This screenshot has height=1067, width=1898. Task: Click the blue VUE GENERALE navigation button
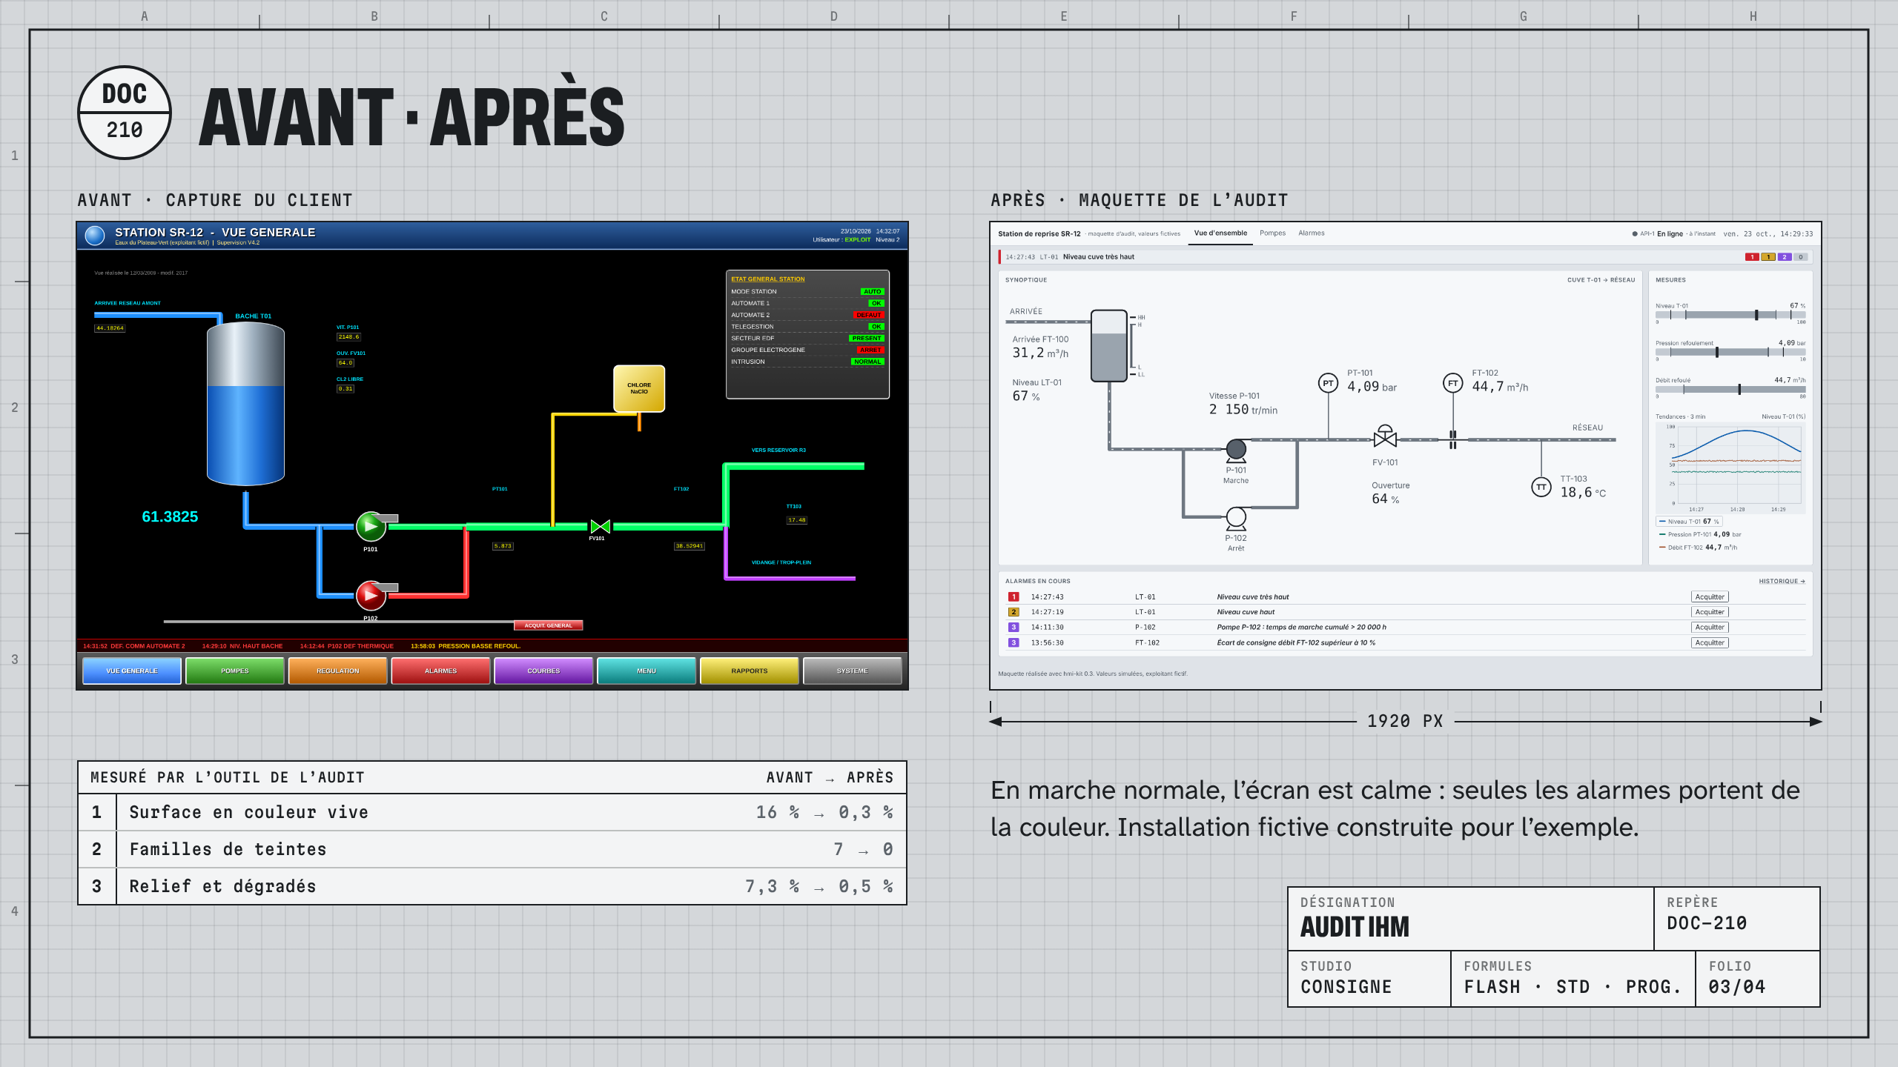pos(132,671)
